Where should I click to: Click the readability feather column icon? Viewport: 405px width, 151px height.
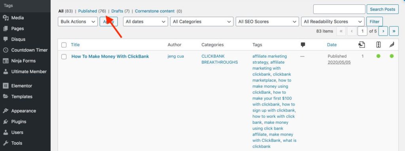tap(392, 45)
